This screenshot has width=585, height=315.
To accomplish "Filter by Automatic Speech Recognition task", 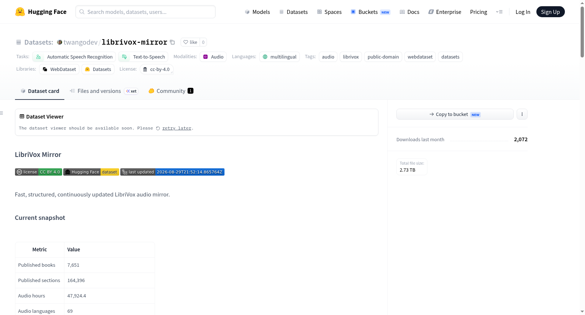I will pyautogui.click(x=74, y=57).
